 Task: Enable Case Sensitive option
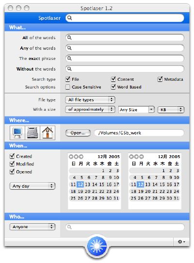coord(67,87)
